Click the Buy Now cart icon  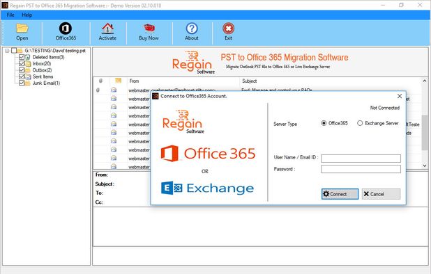click(x=149, y=29)
